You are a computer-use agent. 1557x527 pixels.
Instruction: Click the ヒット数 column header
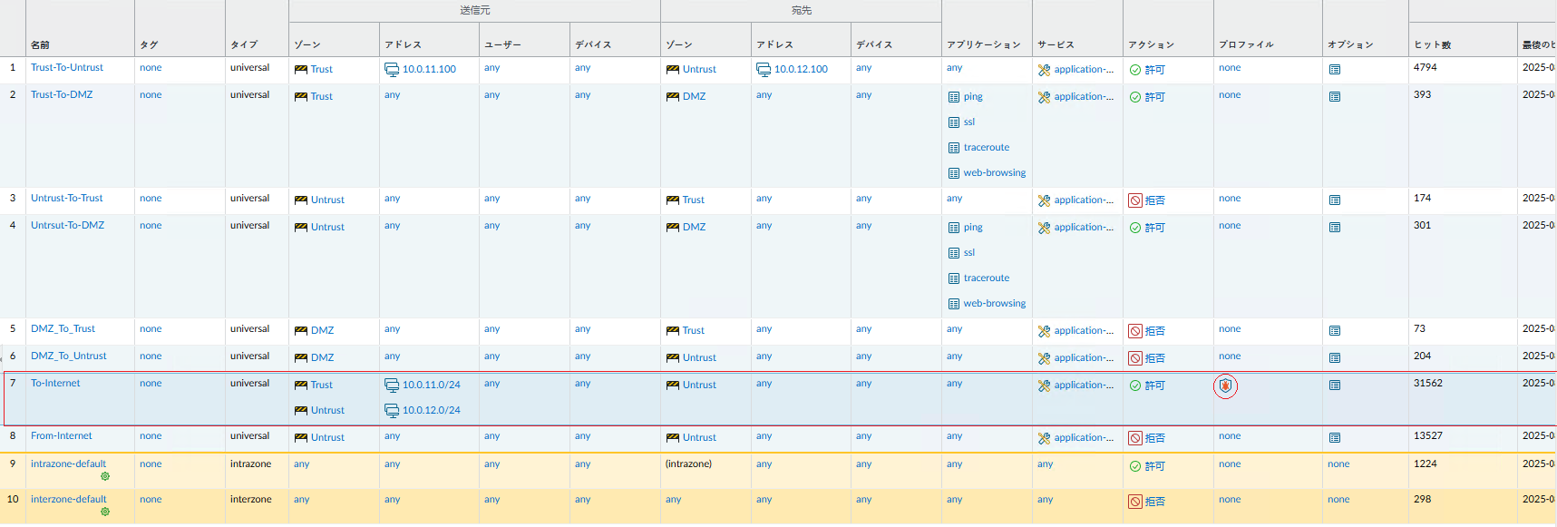[x=1432, y=44]
